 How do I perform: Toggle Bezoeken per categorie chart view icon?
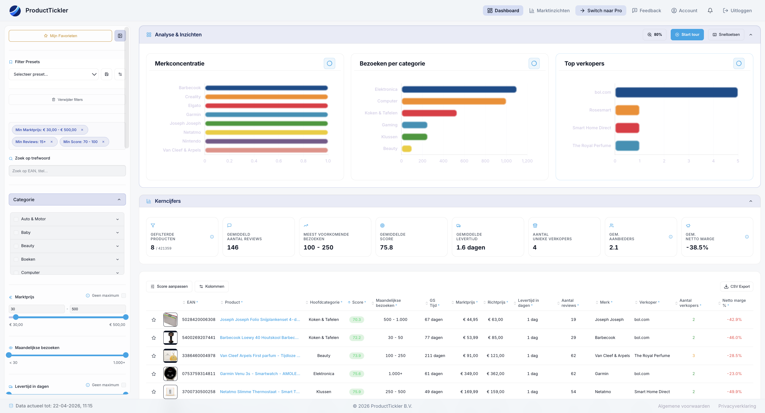click(x=534, y=63)
